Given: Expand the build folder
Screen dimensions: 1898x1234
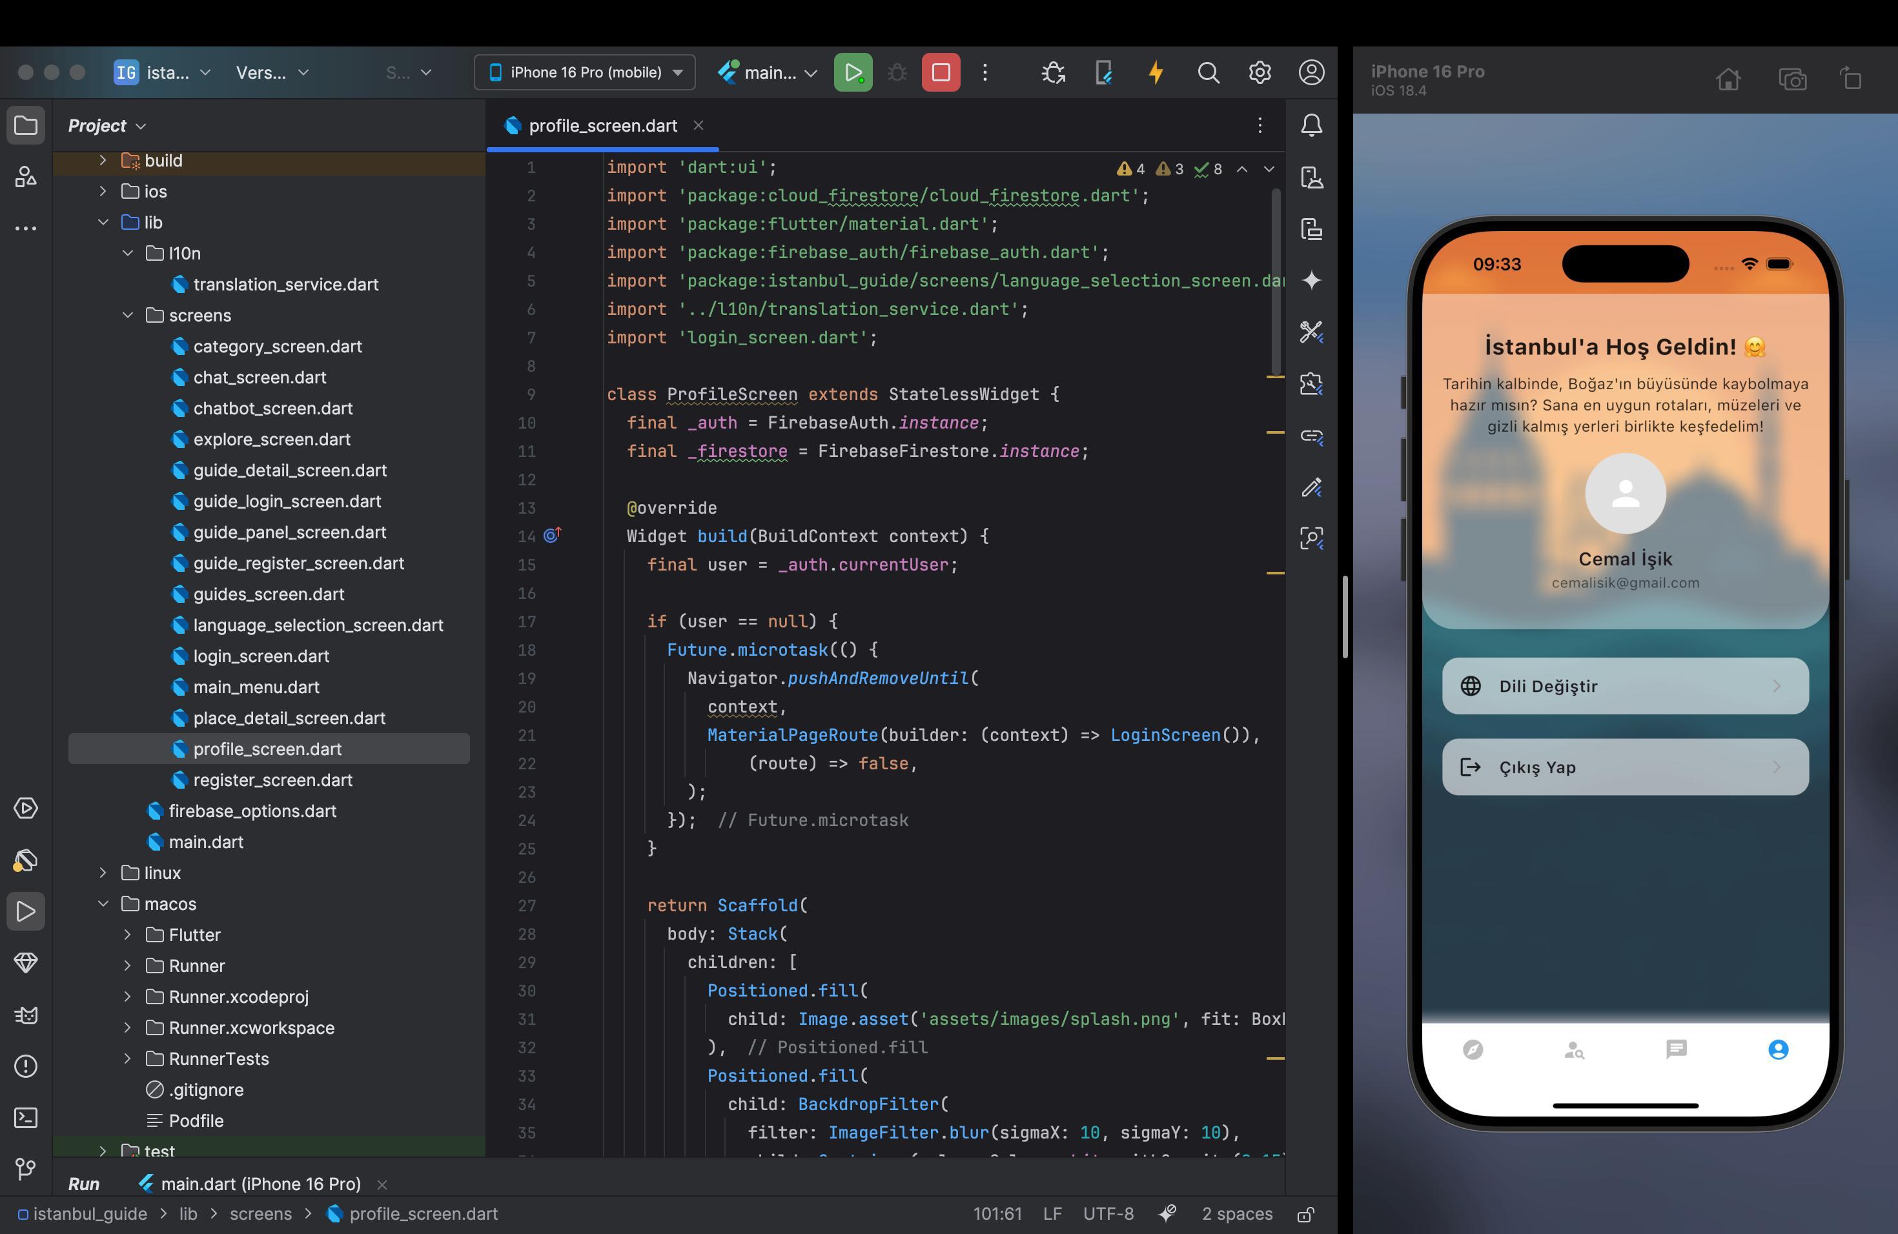Looking at the screenshot, I should click(103, 160).
